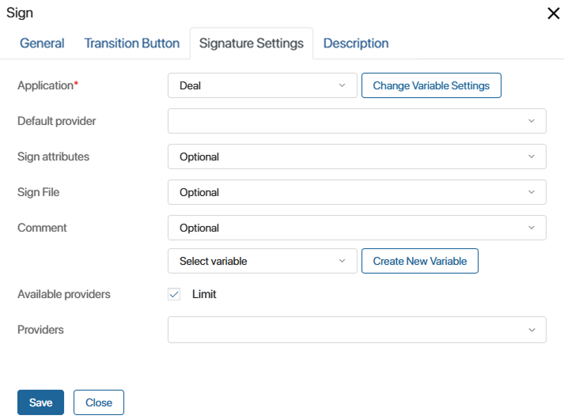This screenshot has width=564, height=419.
Task: Click Change Variable Settings button
Action: [x=431, y=85]
